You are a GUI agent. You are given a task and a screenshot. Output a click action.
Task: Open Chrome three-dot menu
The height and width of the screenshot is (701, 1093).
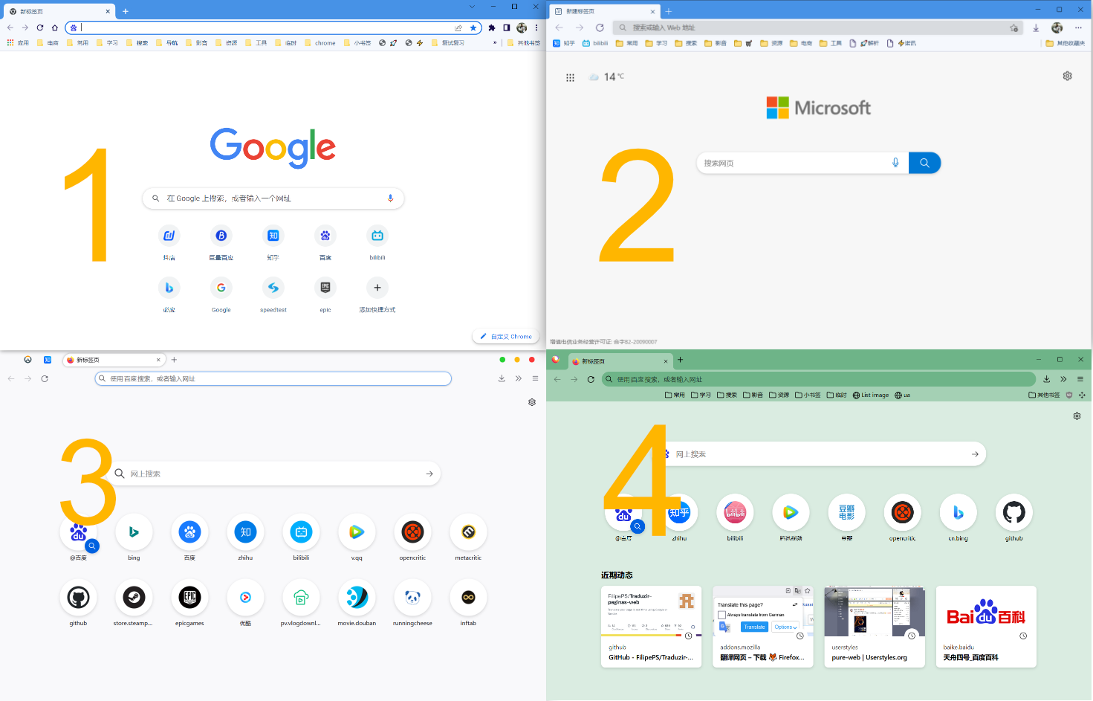point(536,28)
